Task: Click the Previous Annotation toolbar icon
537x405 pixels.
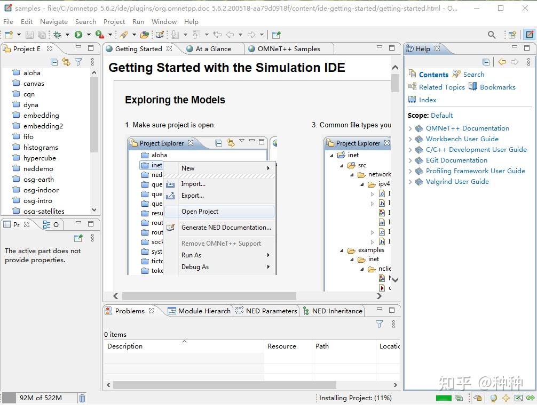Action: (x=196, y=35)
